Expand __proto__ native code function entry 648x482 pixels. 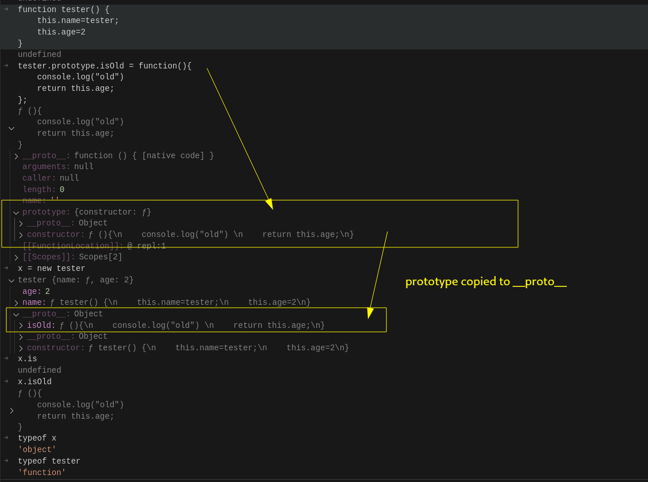pos(16,156)
